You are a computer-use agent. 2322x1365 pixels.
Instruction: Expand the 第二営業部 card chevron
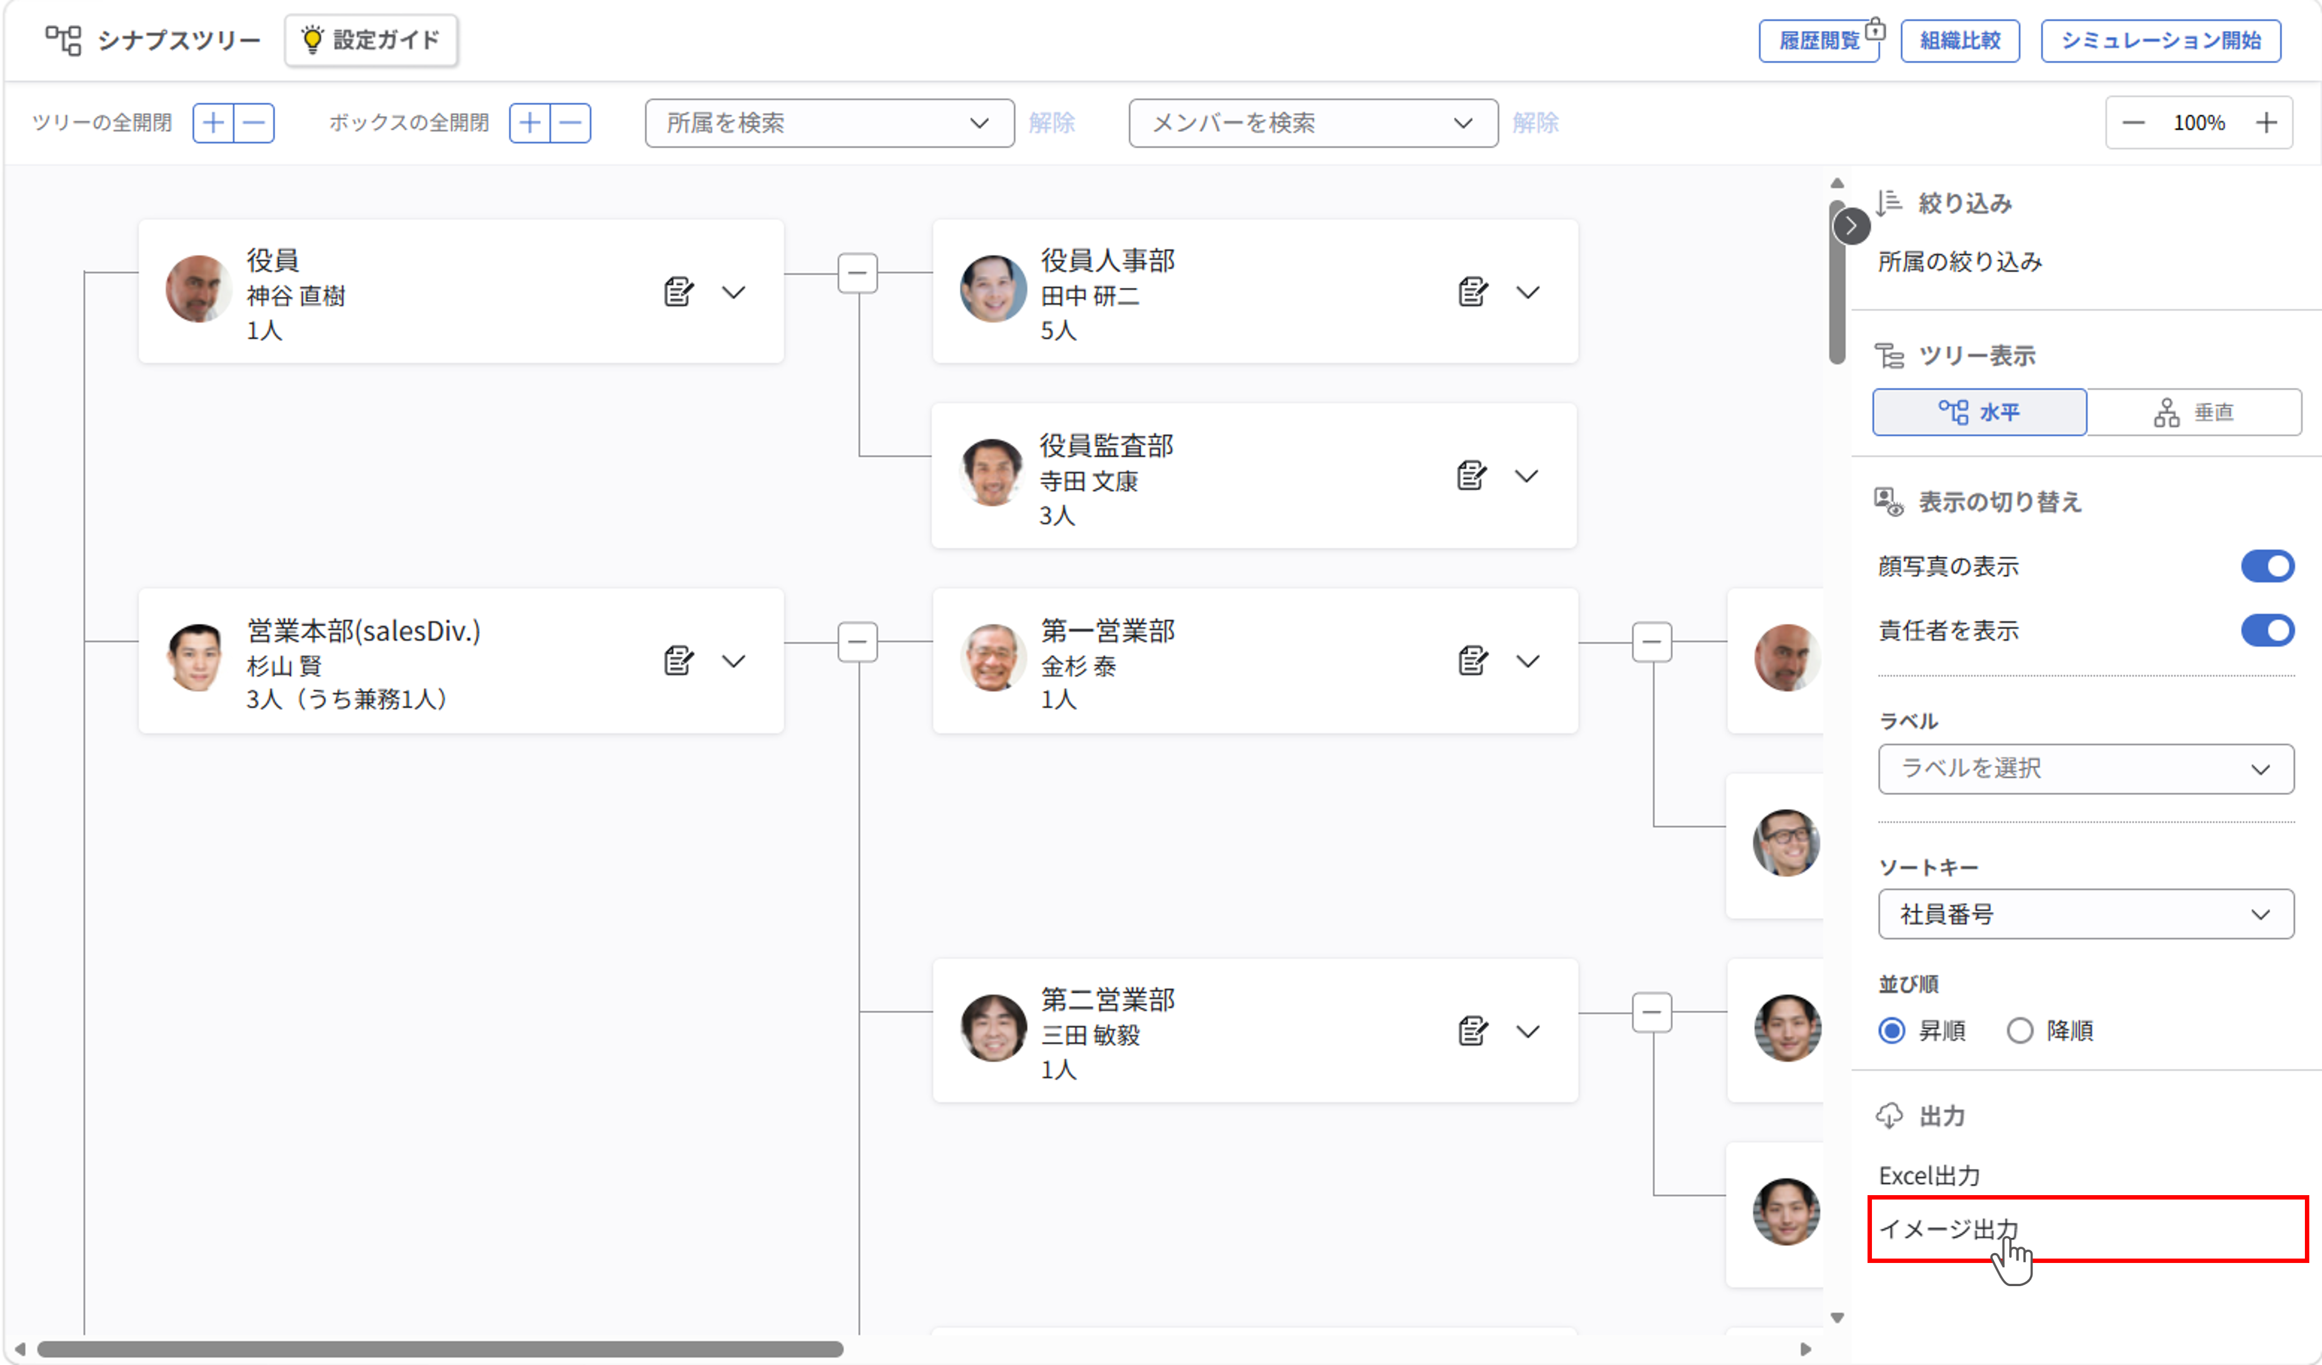click(1528, 1031)
